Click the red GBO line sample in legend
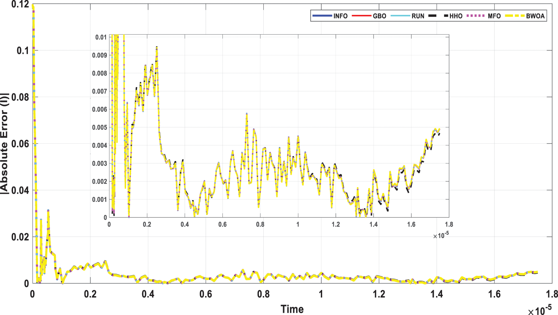The height and width of the screenshot is (315, 558). point(362,16)
